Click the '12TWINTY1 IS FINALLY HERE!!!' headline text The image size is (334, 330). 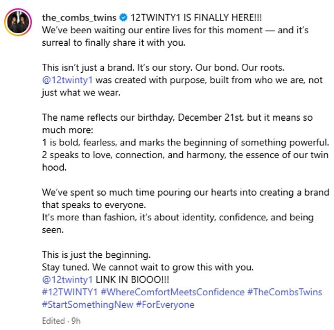coord(196,17)
